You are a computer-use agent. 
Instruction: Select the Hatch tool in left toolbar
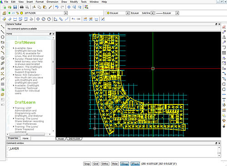tap(3, 84)
